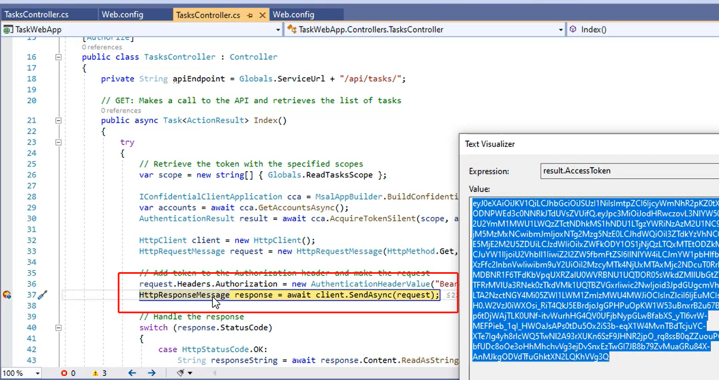Screen dimensions: 719x380
Task: Click line number 40 in the gutter
Action: click(31, 327)
